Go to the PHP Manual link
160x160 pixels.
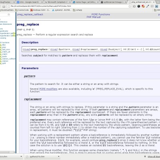94,17
